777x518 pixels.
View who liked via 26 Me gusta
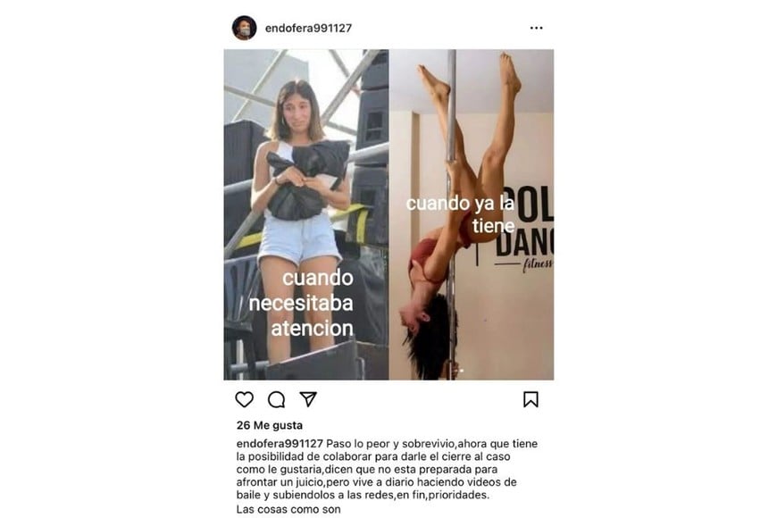coord(270,425)
